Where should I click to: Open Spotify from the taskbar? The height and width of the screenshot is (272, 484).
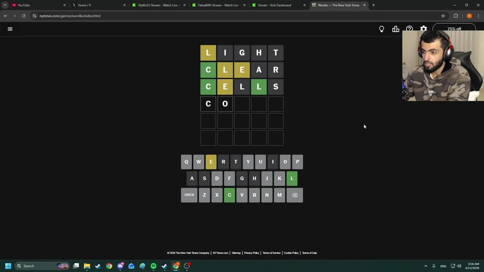[154, 266]
